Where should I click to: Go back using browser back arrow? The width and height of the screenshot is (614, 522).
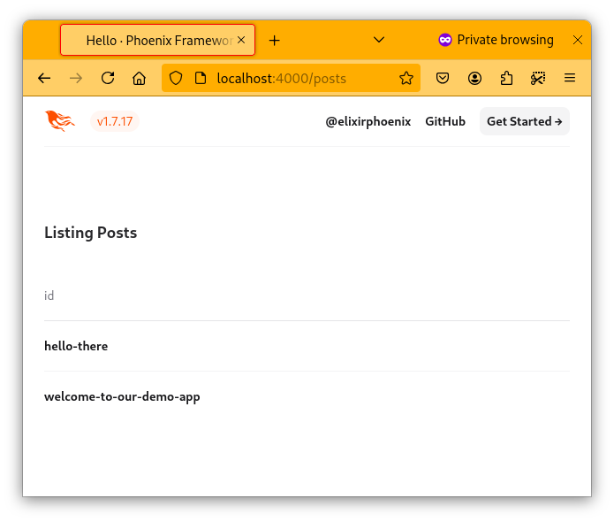point(44,78)
